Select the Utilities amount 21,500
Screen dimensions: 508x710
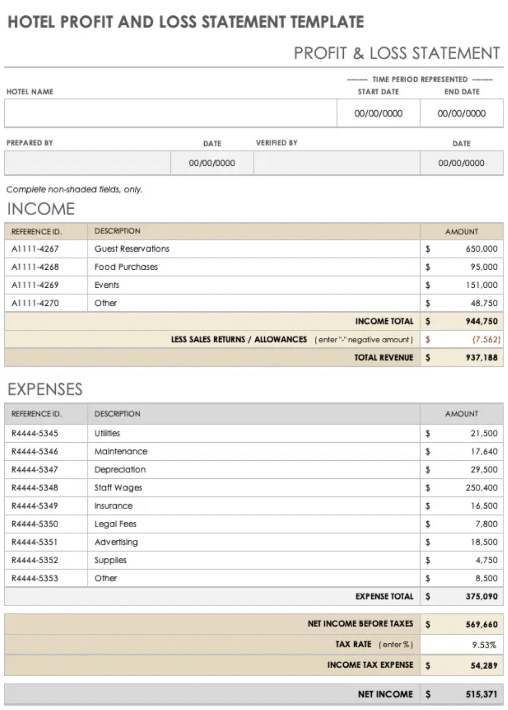coord(483,433)
